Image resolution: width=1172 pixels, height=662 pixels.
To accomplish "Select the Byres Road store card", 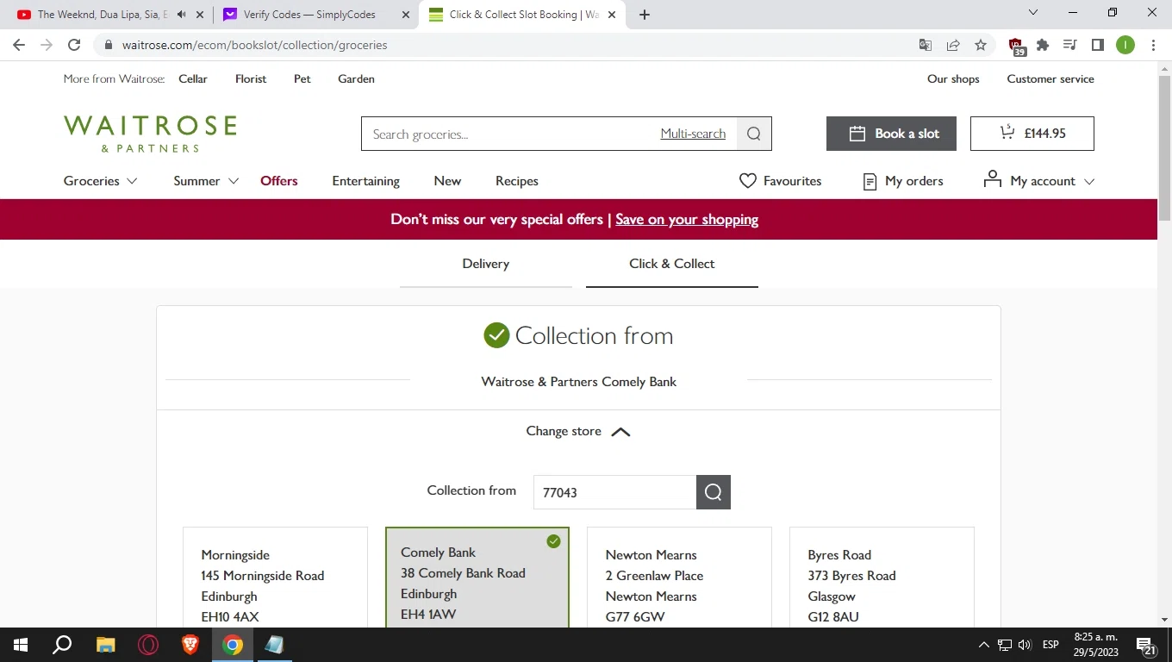I will click(882, 578).
